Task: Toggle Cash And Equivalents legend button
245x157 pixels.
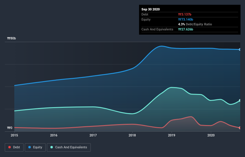Action: coord(69,147)
